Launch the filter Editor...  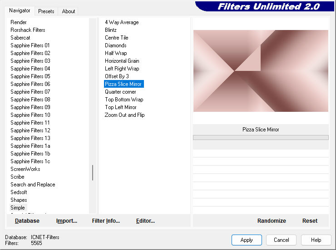145,221
